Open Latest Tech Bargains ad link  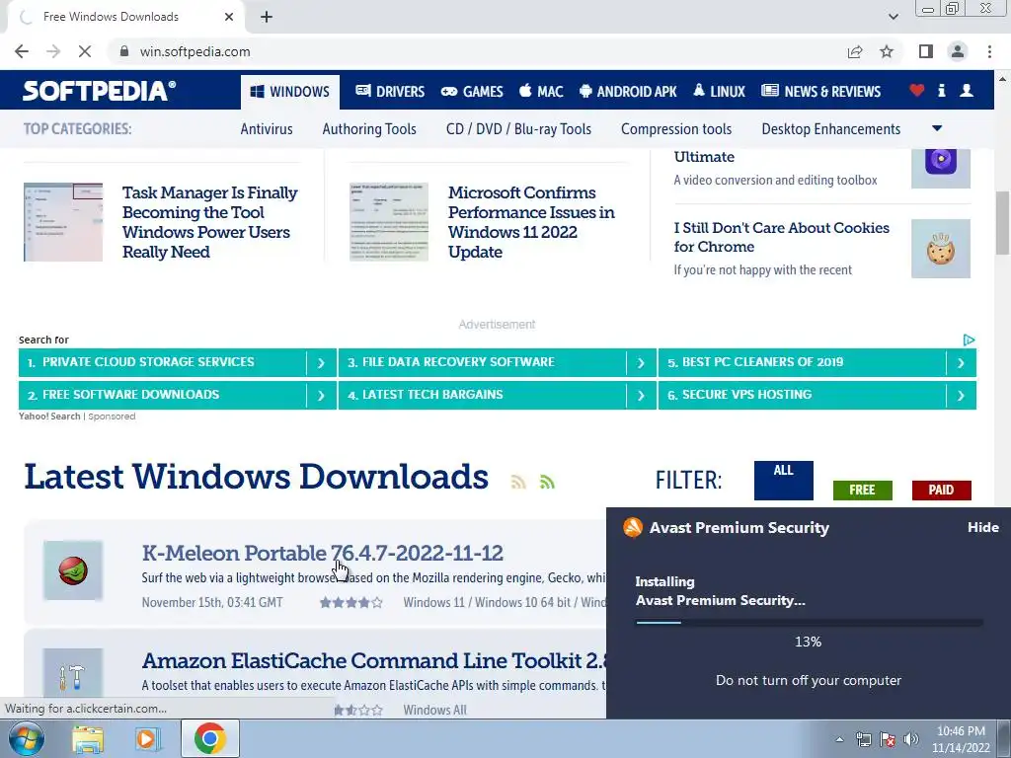pos(432,395)
